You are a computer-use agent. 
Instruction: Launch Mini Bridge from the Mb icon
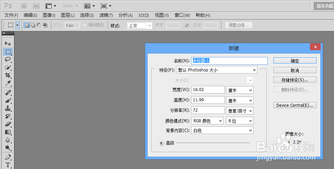pyautogui.click(x=36, y=6)
